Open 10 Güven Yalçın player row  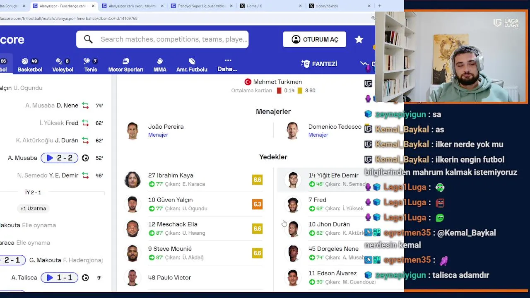point(194,204)
